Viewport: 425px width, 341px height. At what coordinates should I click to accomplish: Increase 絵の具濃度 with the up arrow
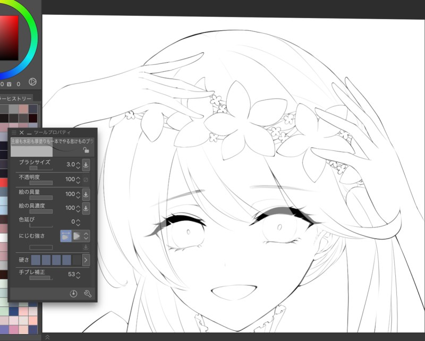[x=78, y=206]
